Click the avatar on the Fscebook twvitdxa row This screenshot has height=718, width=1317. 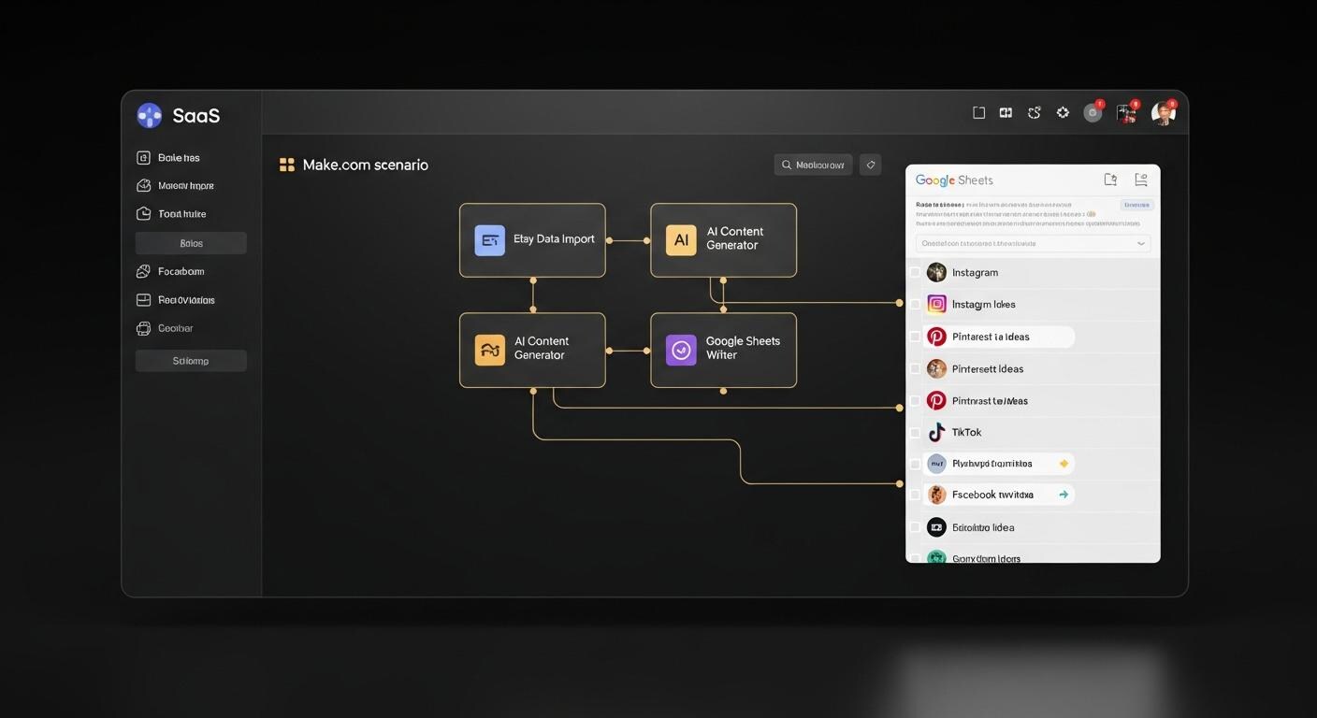pos(936,495)
